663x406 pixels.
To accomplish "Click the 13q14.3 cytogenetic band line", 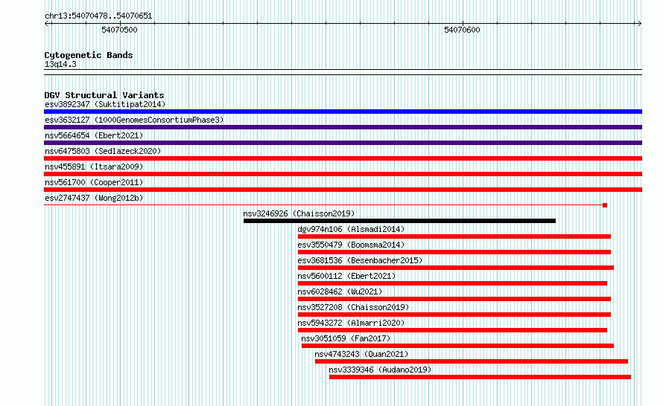I will pyautogui.click(x=343, y=72).
